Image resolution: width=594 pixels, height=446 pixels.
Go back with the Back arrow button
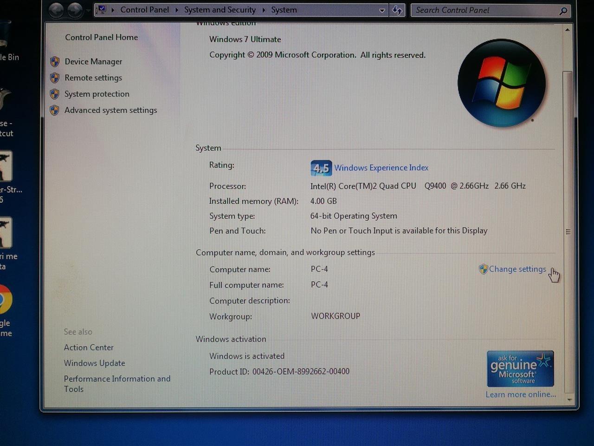(x=57, y=10)
